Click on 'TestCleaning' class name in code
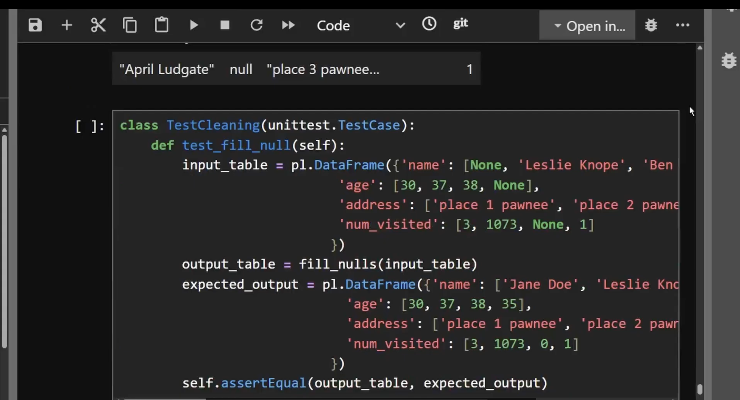Viewport: 740px width, 400px height. pos(213,125)
